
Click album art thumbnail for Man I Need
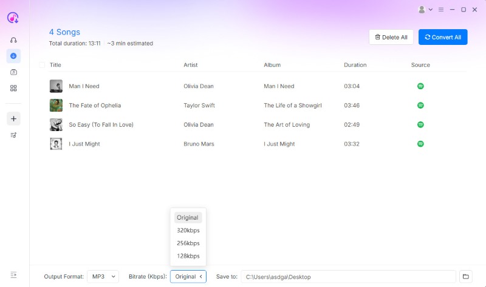click(56, 86)
